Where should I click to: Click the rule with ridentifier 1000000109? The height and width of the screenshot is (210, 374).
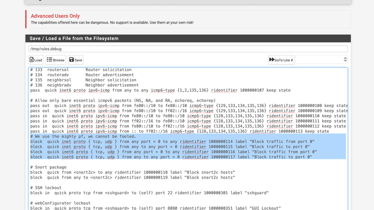[189, 111]
